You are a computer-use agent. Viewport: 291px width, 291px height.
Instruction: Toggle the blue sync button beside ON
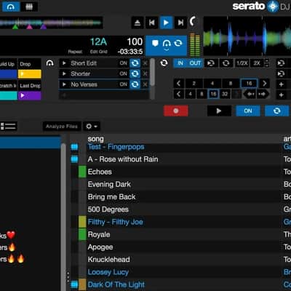pyautogui.click(x=276, y=111)
